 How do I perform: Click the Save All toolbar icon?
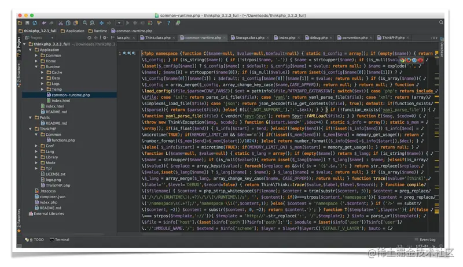(27, 23)
